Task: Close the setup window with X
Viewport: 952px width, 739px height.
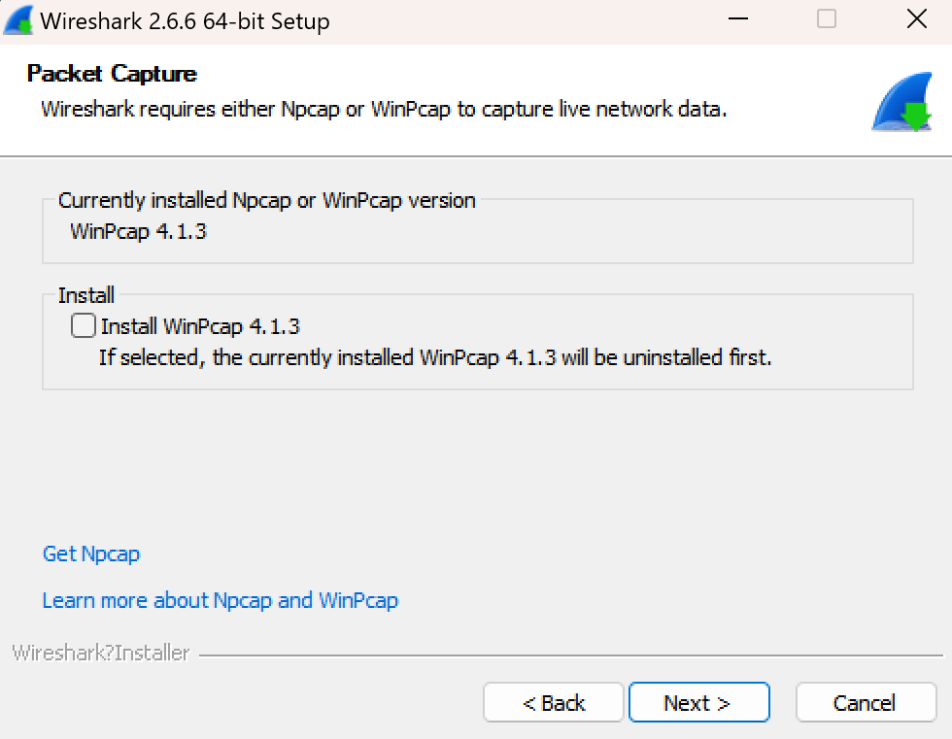Action: point(915,19)
